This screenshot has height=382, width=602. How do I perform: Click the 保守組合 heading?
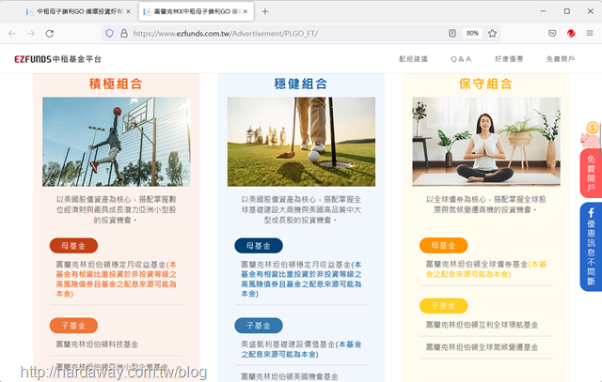tap(485, 84)
